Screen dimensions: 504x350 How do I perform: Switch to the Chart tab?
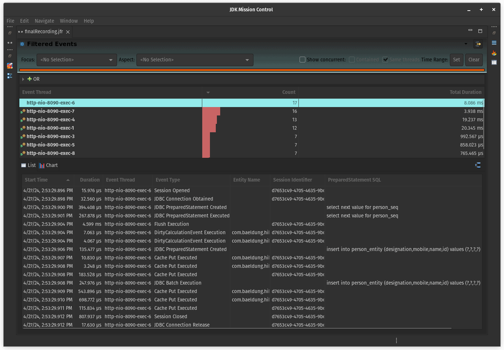tap(48, 165)
